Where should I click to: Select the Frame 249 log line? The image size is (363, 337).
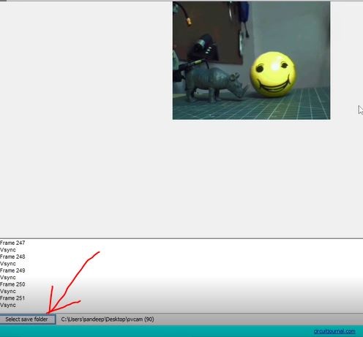point(12,270)
